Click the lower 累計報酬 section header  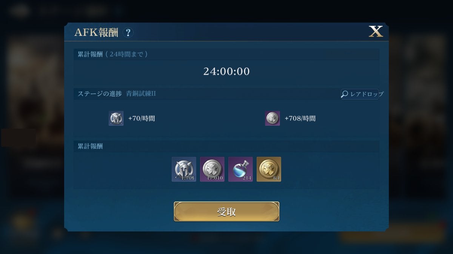[x=90, y=146]
